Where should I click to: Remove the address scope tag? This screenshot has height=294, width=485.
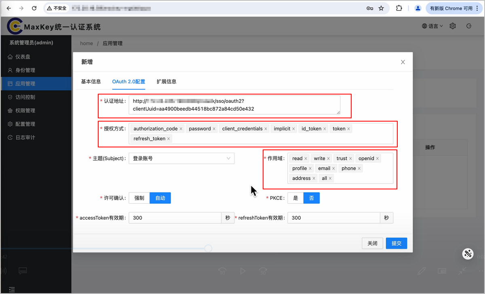pyautogui.click(x=314, y=178)
